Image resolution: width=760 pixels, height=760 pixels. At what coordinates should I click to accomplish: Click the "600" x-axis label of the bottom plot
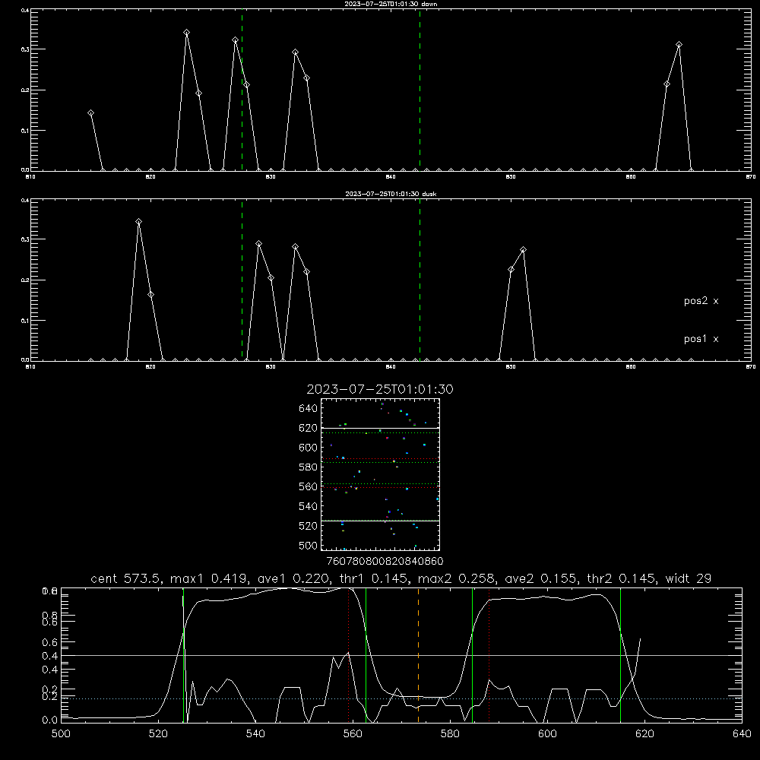pos(548,734)
